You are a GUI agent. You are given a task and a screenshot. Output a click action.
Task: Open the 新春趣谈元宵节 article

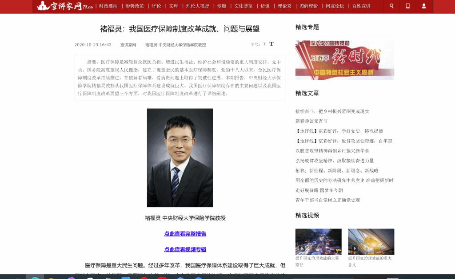point(311,121)
